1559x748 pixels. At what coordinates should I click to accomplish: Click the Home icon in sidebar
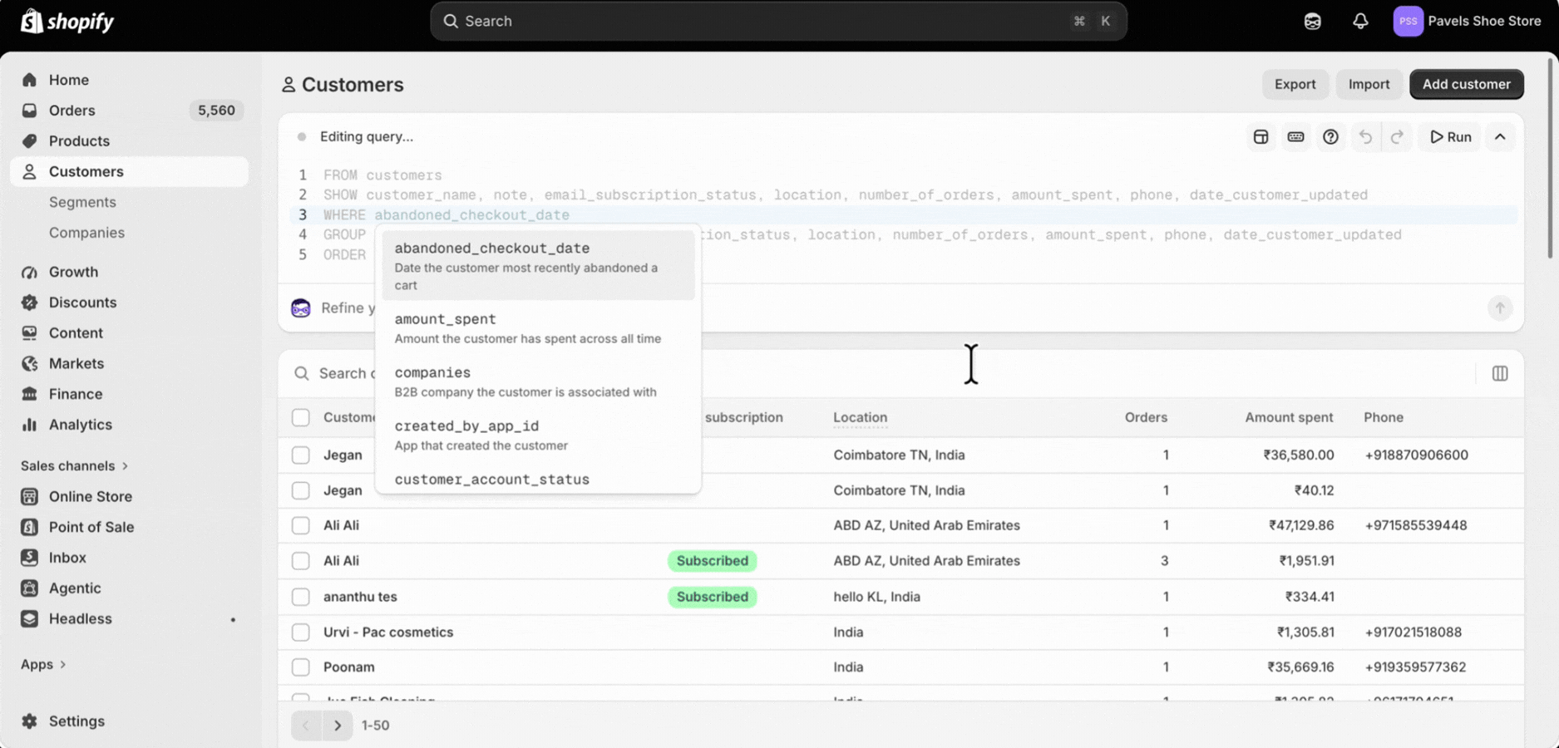[30, 80]
